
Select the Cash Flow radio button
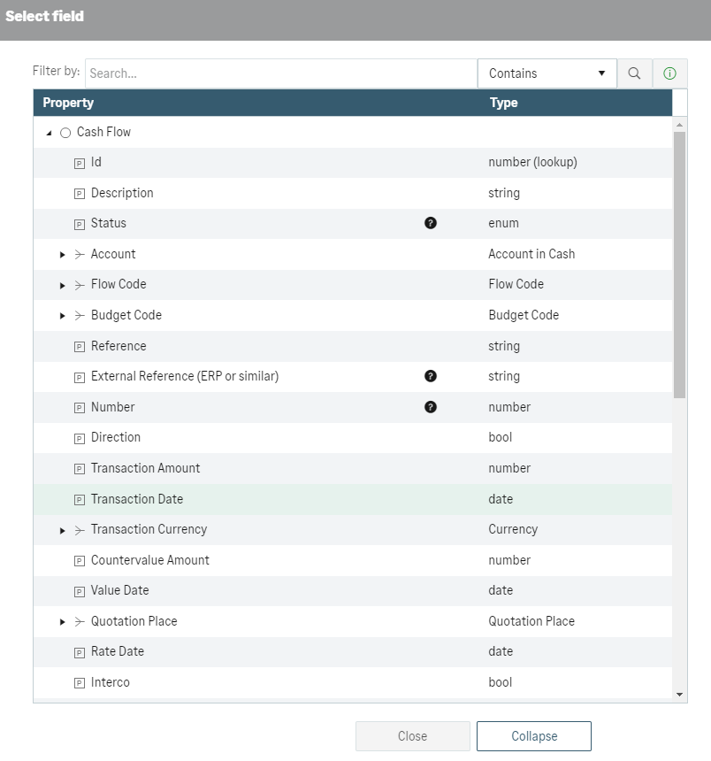click(x=65, y=133)
